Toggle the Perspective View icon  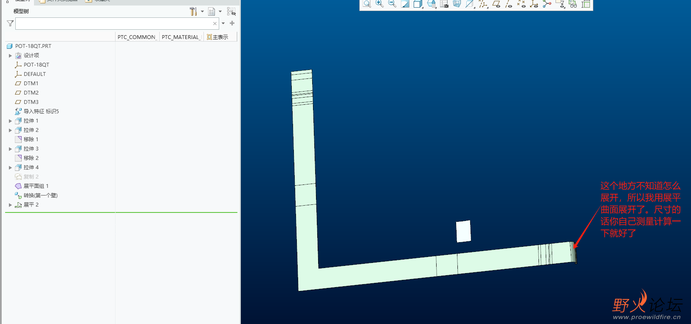tap(457, 4)
